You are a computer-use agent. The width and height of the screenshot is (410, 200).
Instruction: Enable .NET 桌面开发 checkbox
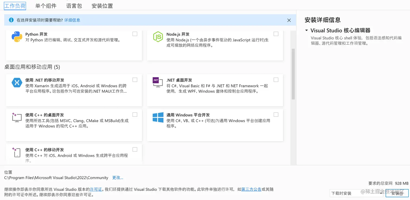(276, 80)
